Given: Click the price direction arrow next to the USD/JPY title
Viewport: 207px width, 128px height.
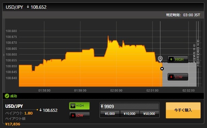Looking at the screenshot, I should point(28,7).
